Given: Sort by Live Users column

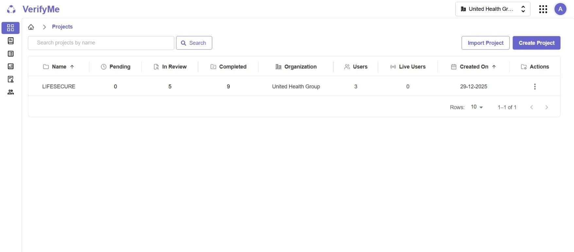Looking at the screenshot, I should click(408, 67).
